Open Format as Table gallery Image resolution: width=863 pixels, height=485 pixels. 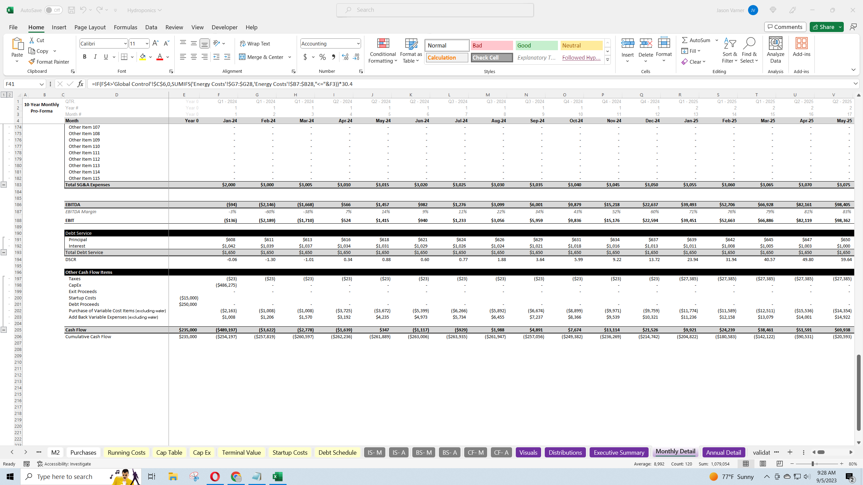[411, 51]
